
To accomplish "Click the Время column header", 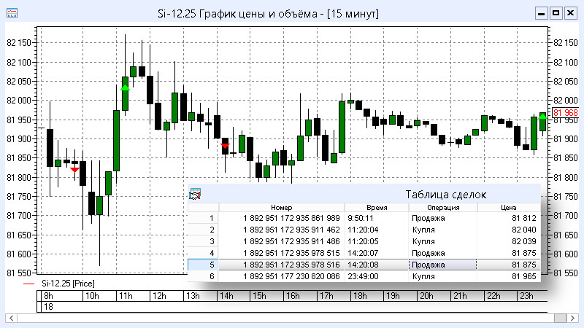I will click(376, 208).
